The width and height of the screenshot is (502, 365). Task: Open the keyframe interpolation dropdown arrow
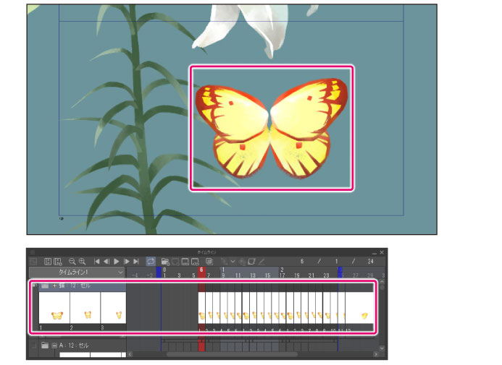click(x=233, y=262)
